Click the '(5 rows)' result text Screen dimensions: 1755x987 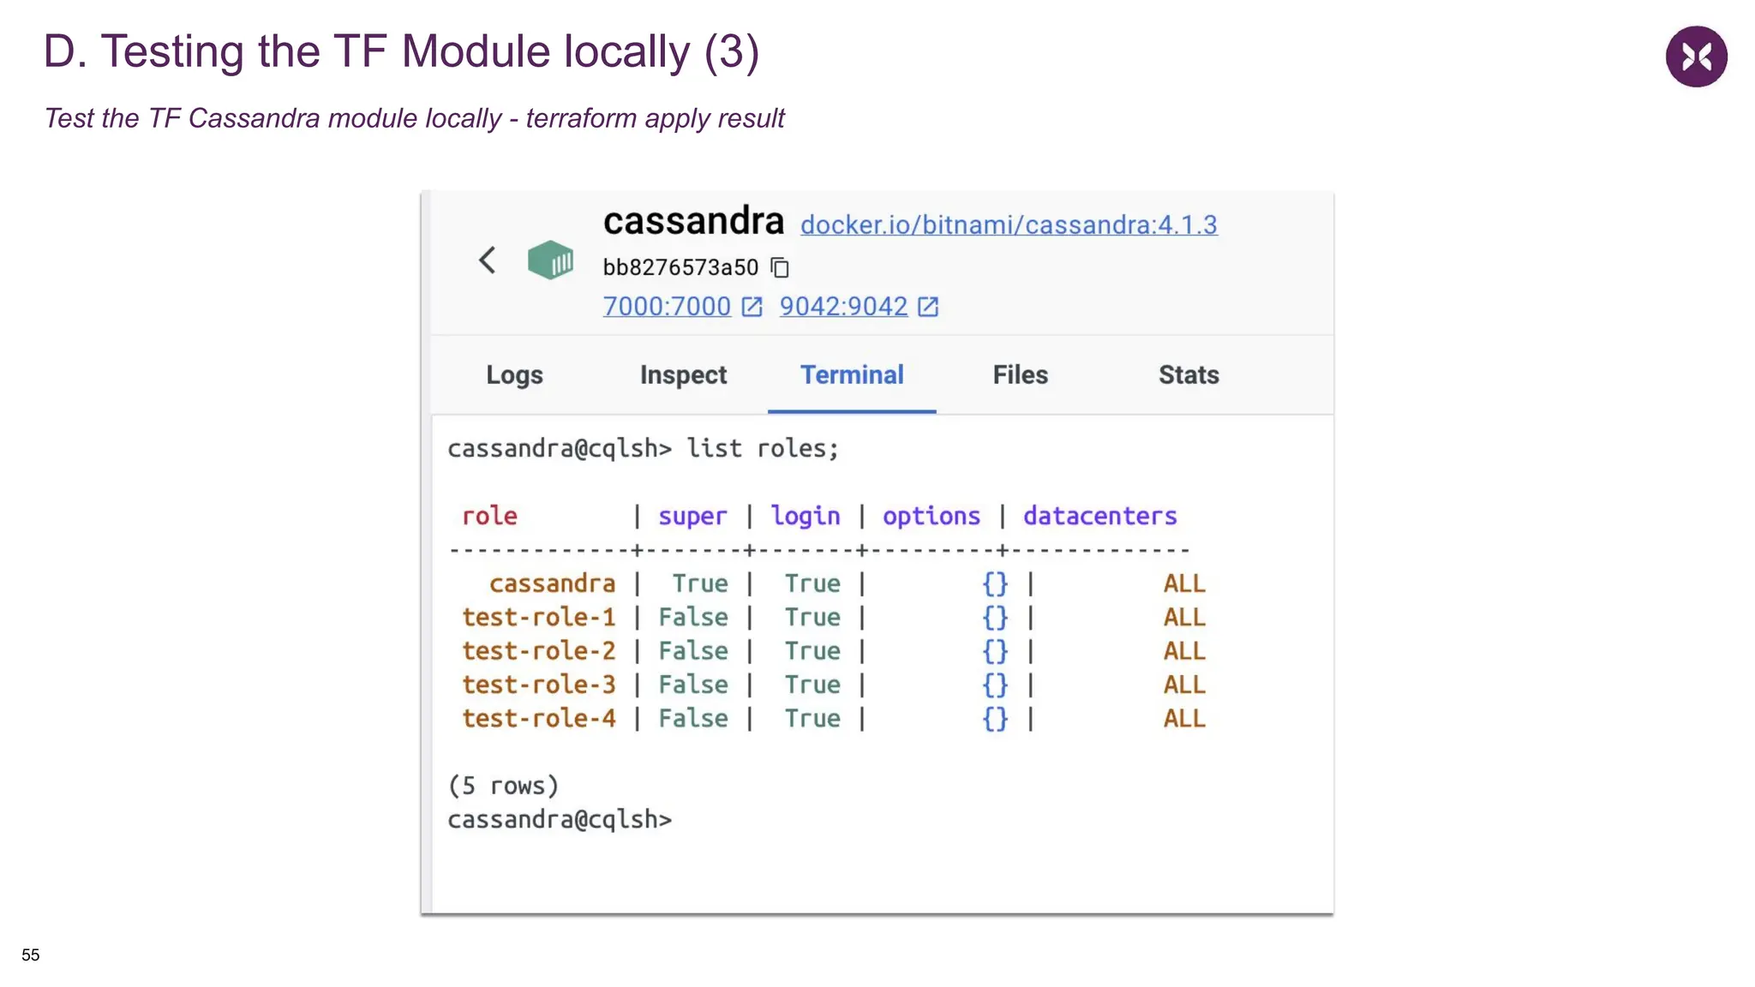tap(503, 786)
